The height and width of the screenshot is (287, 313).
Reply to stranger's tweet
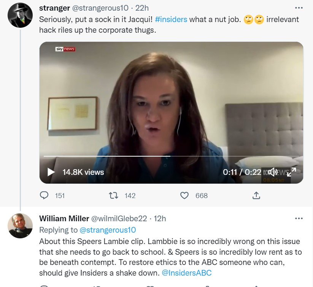coord(44,195)
